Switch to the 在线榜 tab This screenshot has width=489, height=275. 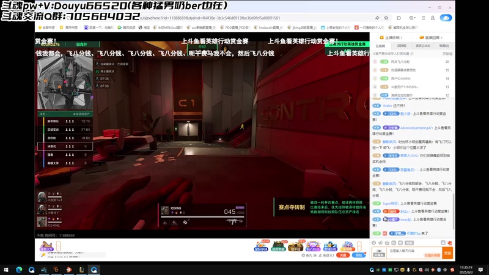pos(380,46)
